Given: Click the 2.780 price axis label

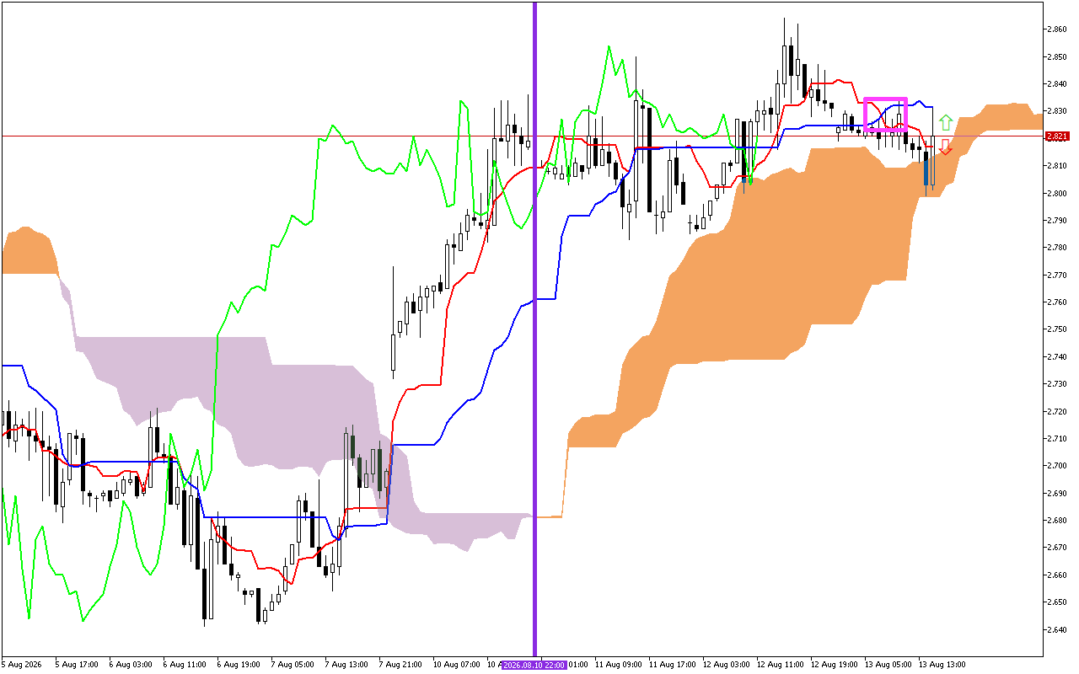Looking at the screenshot, I should [x=1056, y=248].
